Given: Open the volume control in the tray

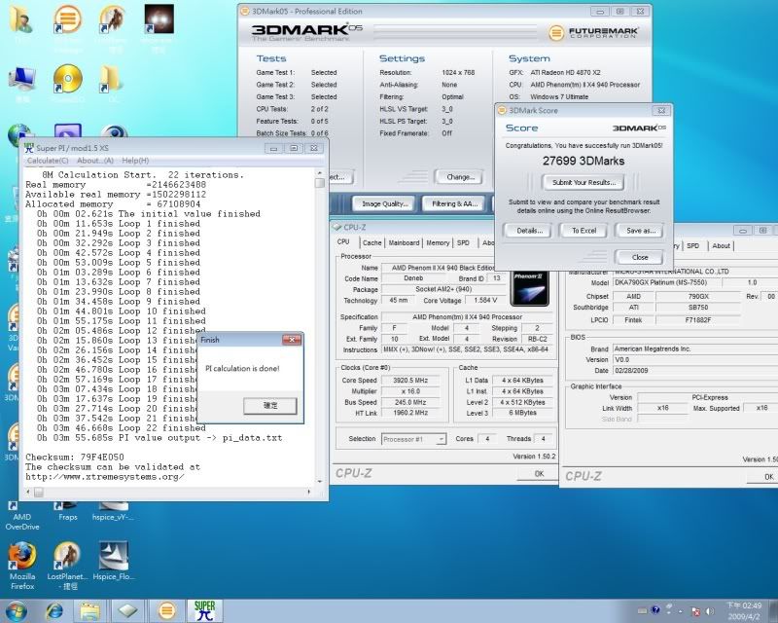Looking at the screenshot, I should click(x=710, y=610).
